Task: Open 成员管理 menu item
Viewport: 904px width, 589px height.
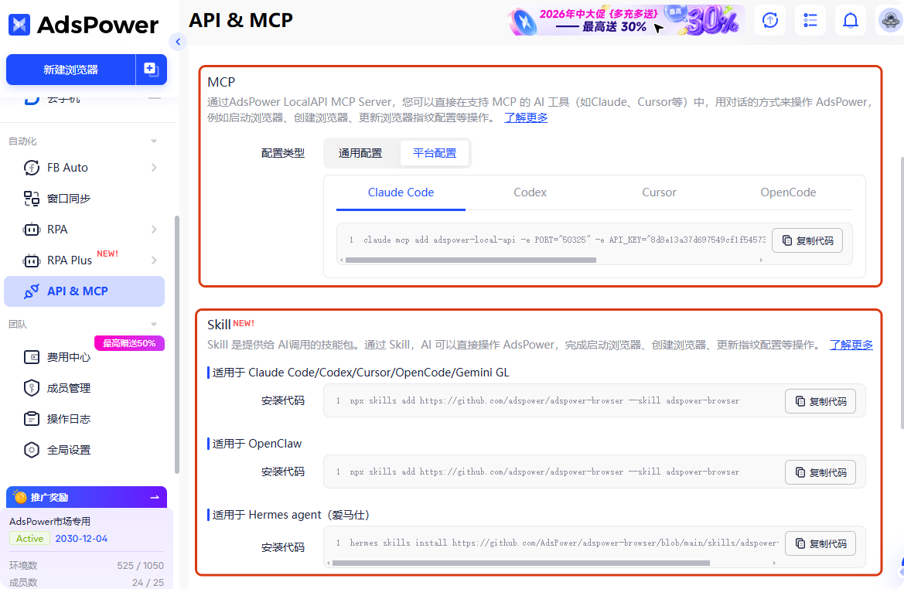Action: (84, 388)
